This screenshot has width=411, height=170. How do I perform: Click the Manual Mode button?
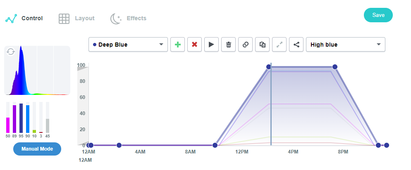[37, 149]
